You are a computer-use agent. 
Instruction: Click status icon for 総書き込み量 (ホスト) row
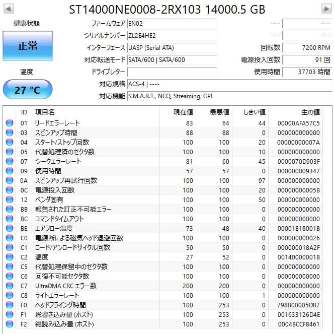coord(10,314)
